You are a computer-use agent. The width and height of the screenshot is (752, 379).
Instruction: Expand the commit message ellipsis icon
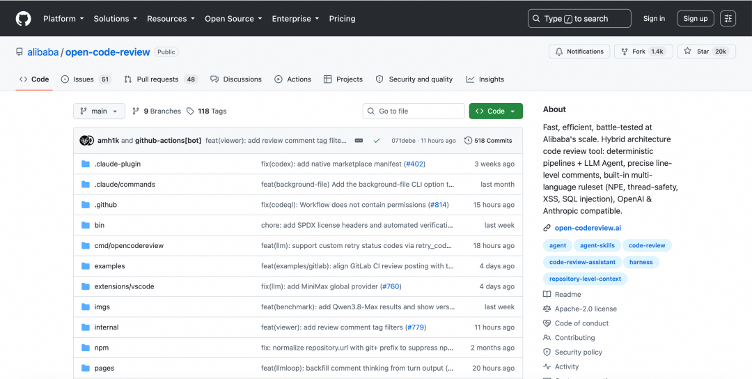[x=359, y=141]
